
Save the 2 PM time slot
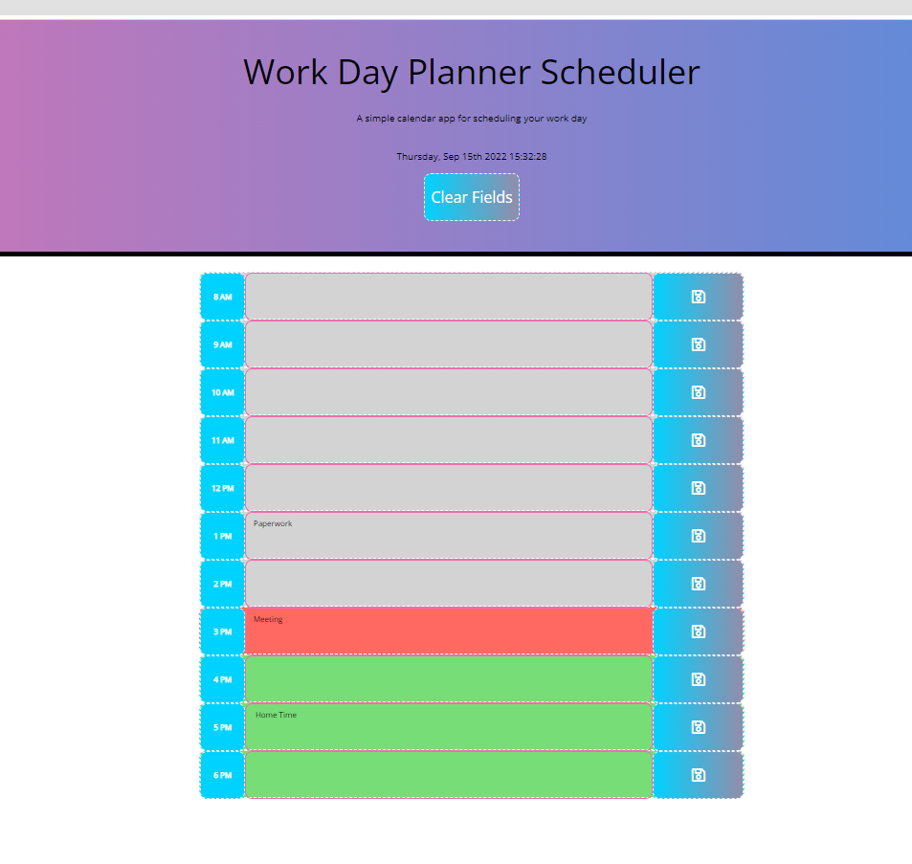(698, 583)
